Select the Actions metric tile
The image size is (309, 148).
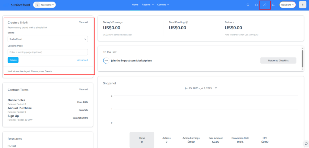(x=166, y=140)
